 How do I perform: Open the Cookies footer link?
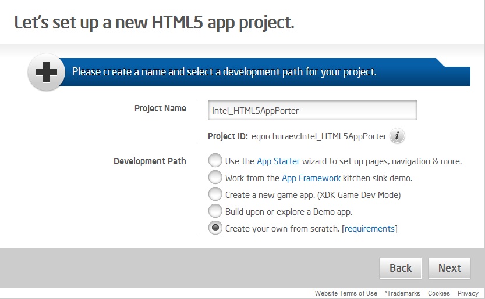tap(438, 293)
